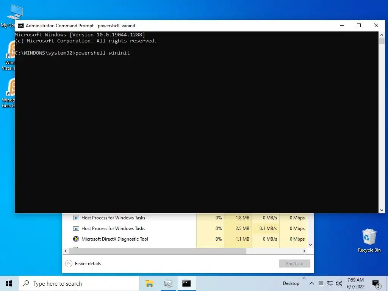The image size is (388, 291).
Task: Click the taskbar clock showing 7:59 AM
Action: click(355, 283)
